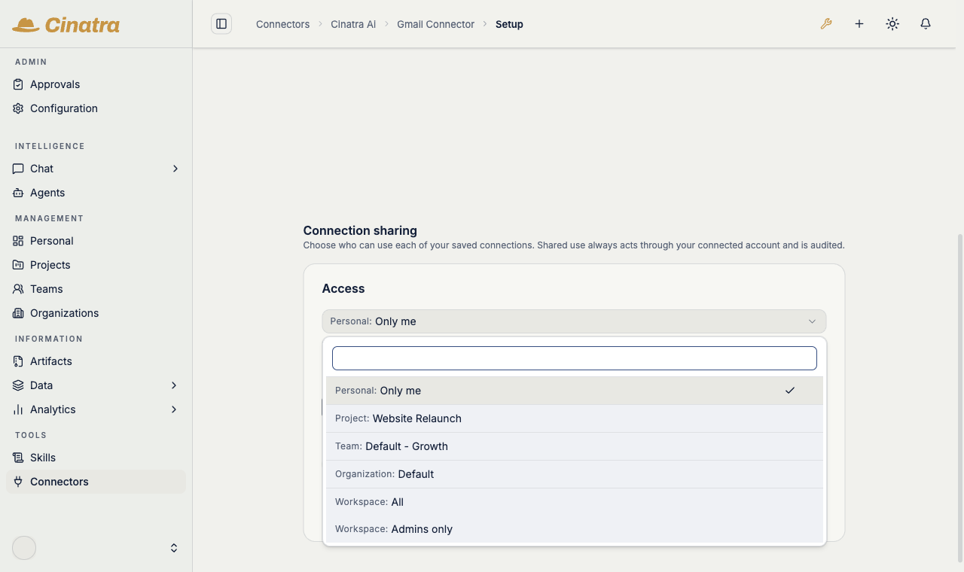964x572 pixels.
Task: Go to Connectors breadcrumb
Action: (x=282, y=24)
